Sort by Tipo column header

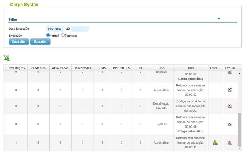point(161,68)
